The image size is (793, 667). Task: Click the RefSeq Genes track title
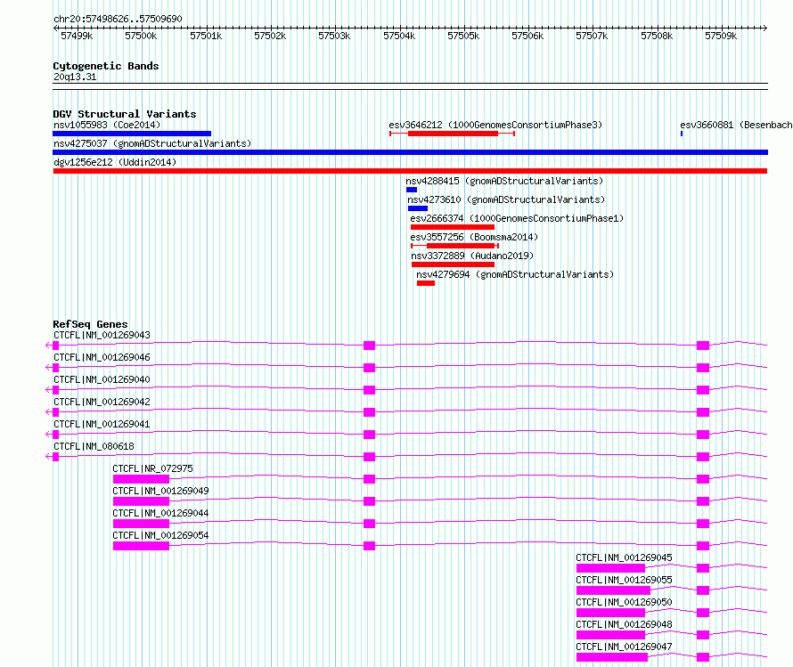click(90, 324)
